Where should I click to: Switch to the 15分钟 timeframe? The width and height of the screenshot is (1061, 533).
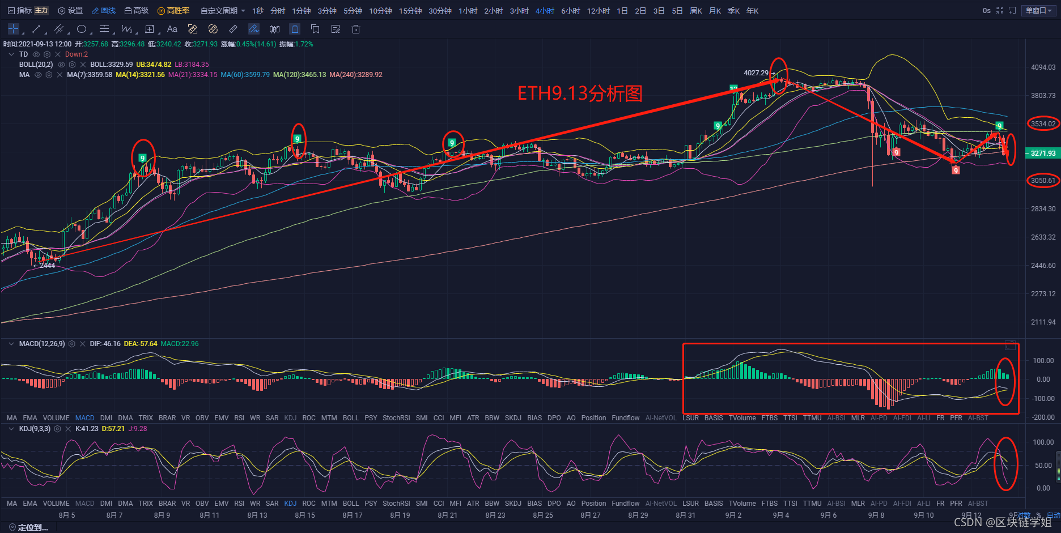click(x=410, y=11)
